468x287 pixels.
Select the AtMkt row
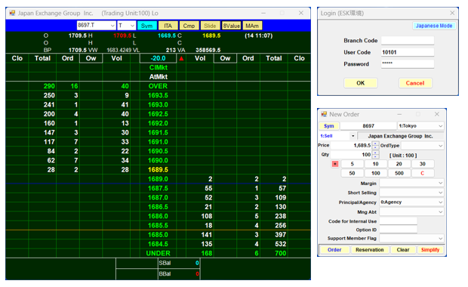[159, 77]
